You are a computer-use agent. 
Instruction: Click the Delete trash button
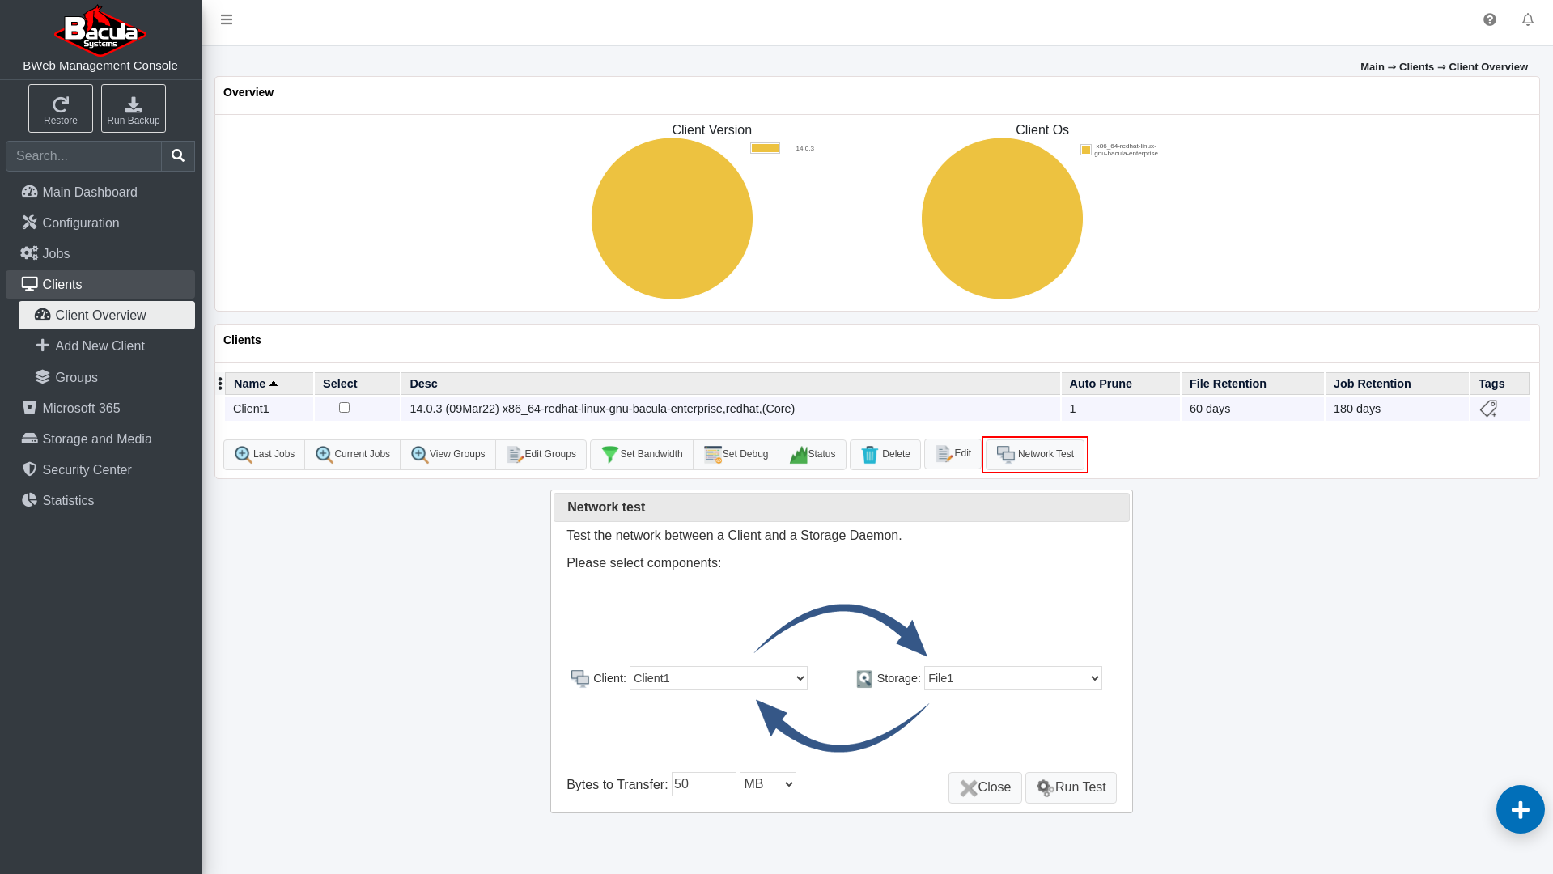click(885, 455)
